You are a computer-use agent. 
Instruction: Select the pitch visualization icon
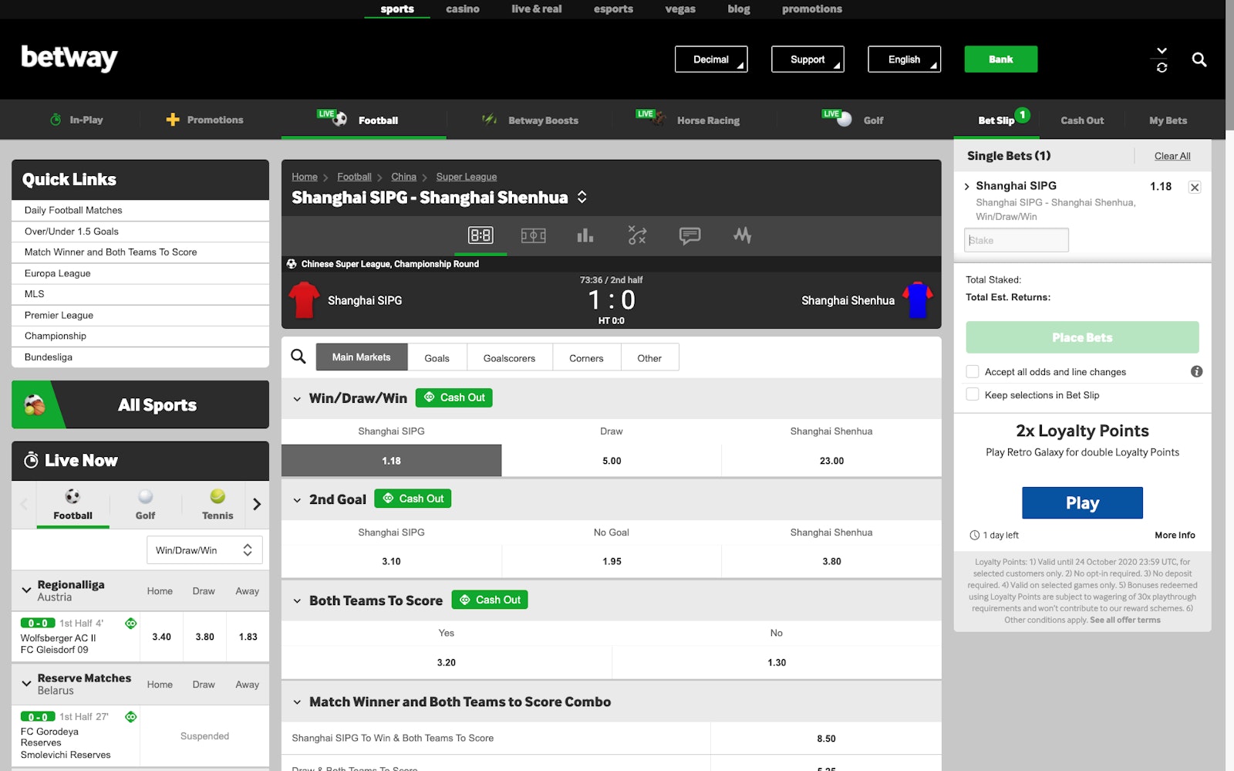click(533, 235)
